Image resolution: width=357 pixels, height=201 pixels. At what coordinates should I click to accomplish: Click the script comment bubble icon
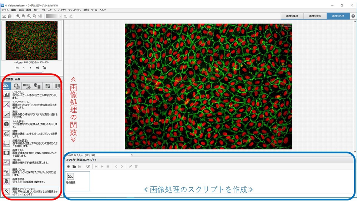click(88, 167)
